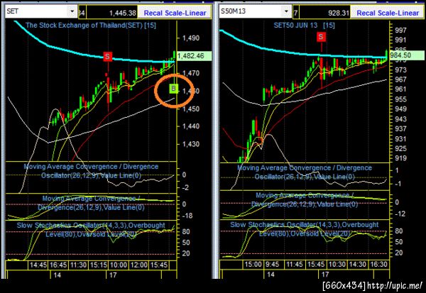This screenshot has width=426, height=293.
Task: Click the 11:45 time label on SET50 chart
Action: [x=295, y=264]
